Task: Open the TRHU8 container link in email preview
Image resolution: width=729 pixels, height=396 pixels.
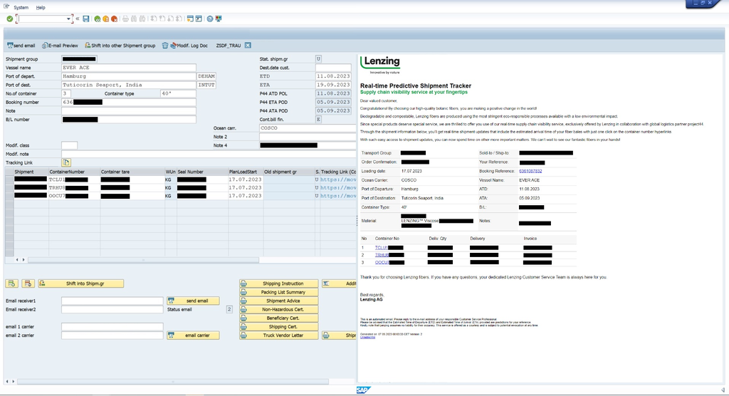Action: click(382, 255)
